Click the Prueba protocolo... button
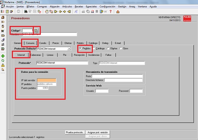The width and height of the screenshot is (198, 140). click(75, 132)
